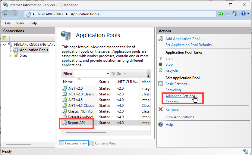Open Advanced Settings for the pool
Viewport: 252px width, 155px height.
tap(181, 96)
